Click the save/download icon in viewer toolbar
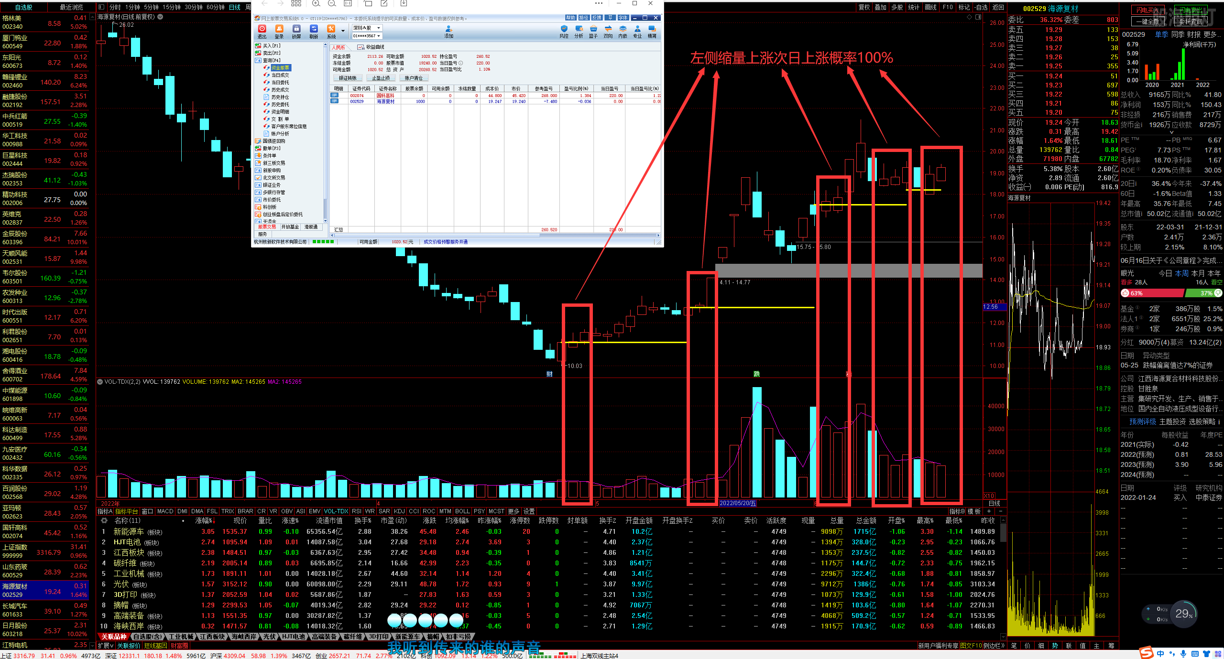1224x659 pixels. (x=404, y=3)
